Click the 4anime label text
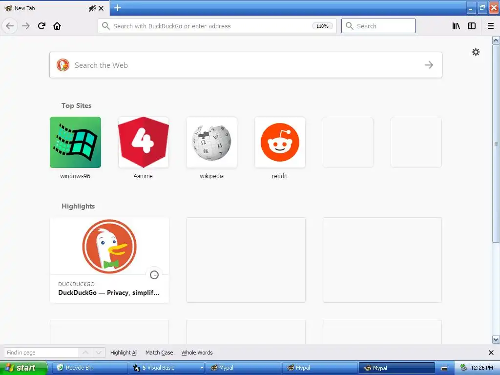 tap(143, 176)
